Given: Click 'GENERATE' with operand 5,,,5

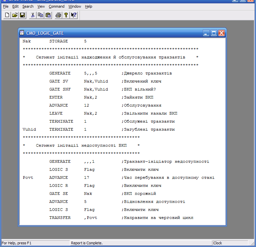Looking at the screenshot, I should 60,73.
